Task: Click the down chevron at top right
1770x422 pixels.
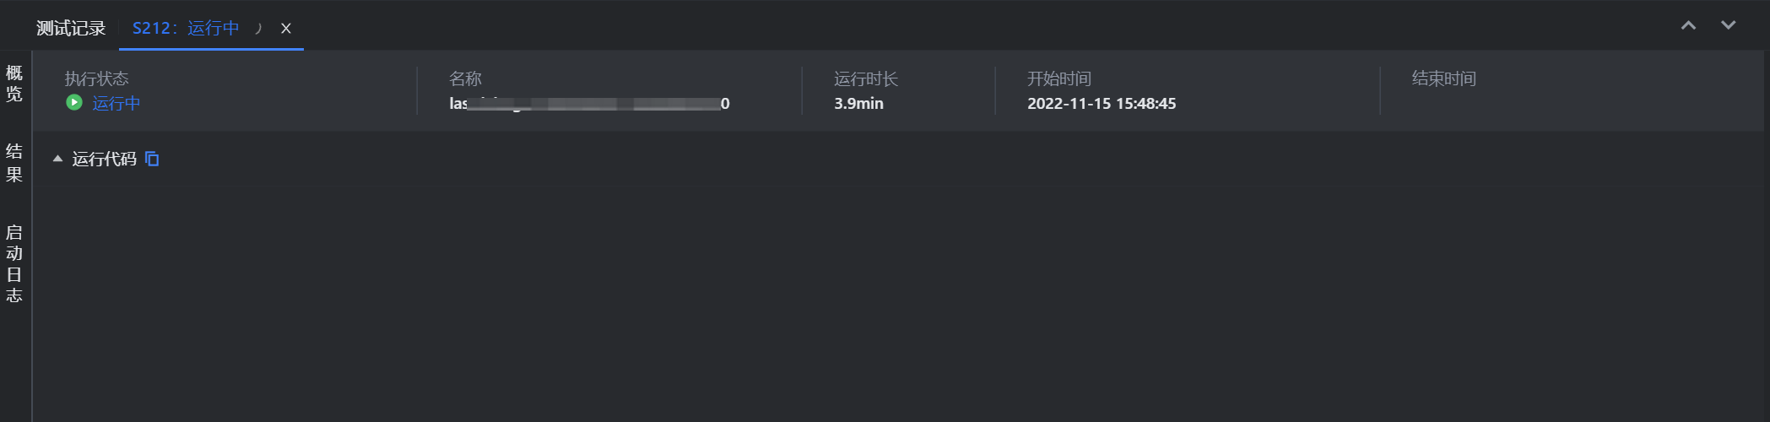Action: point(1728,25)
